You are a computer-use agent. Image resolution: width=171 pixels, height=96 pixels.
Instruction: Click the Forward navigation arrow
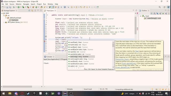[x=92, y=7]
